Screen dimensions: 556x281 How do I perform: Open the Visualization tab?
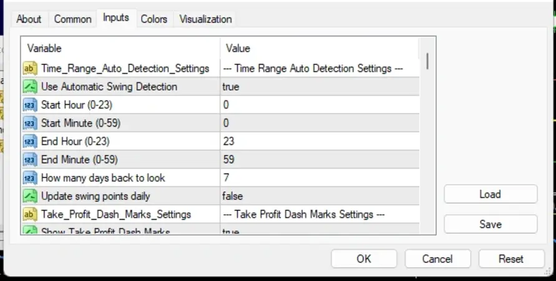click(205, 19)
